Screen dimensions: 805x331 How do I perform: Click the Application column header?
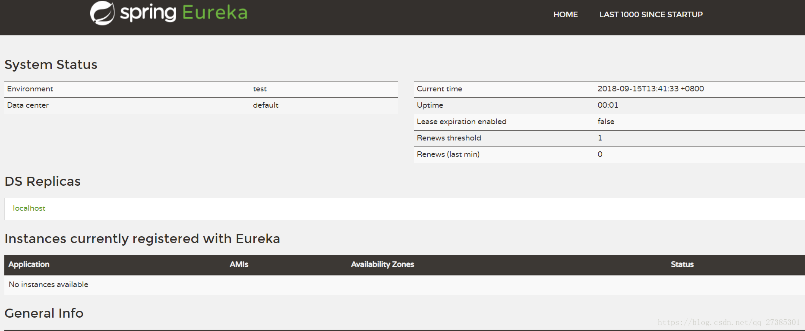tap(29, 265)
